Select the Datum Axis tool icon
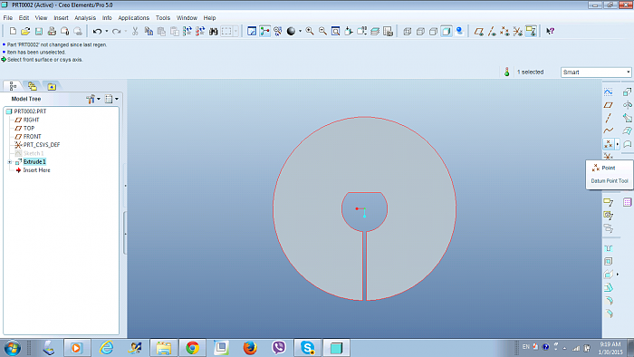Screen dimensions: 634x357 tap(608, 118)
